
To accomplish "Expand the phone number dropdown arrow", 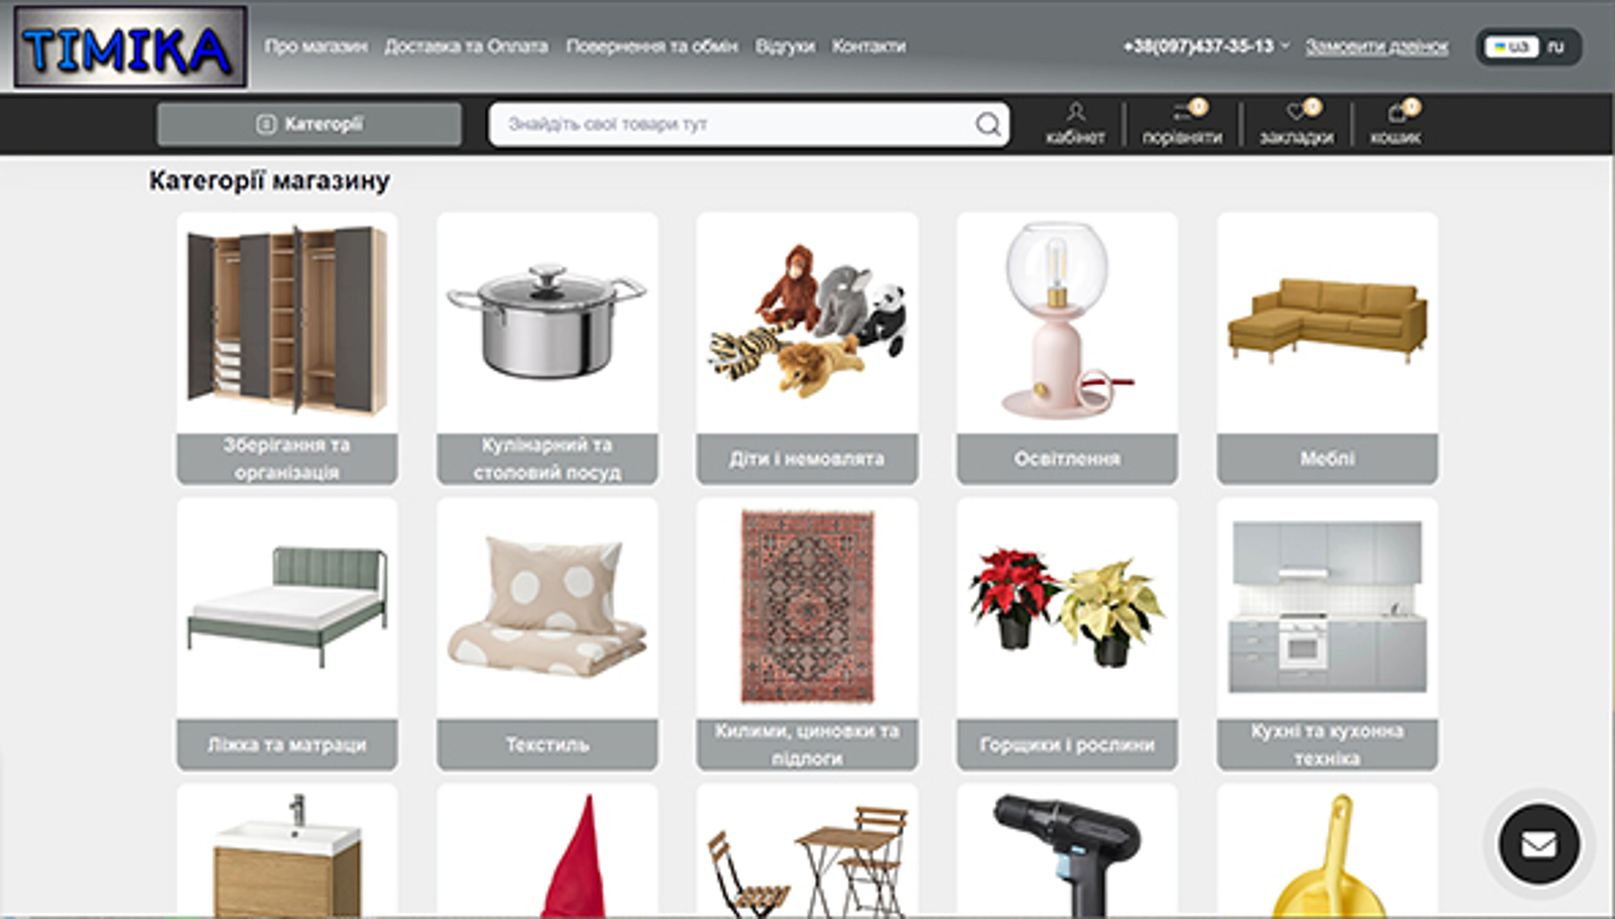I will point(1284,46).
